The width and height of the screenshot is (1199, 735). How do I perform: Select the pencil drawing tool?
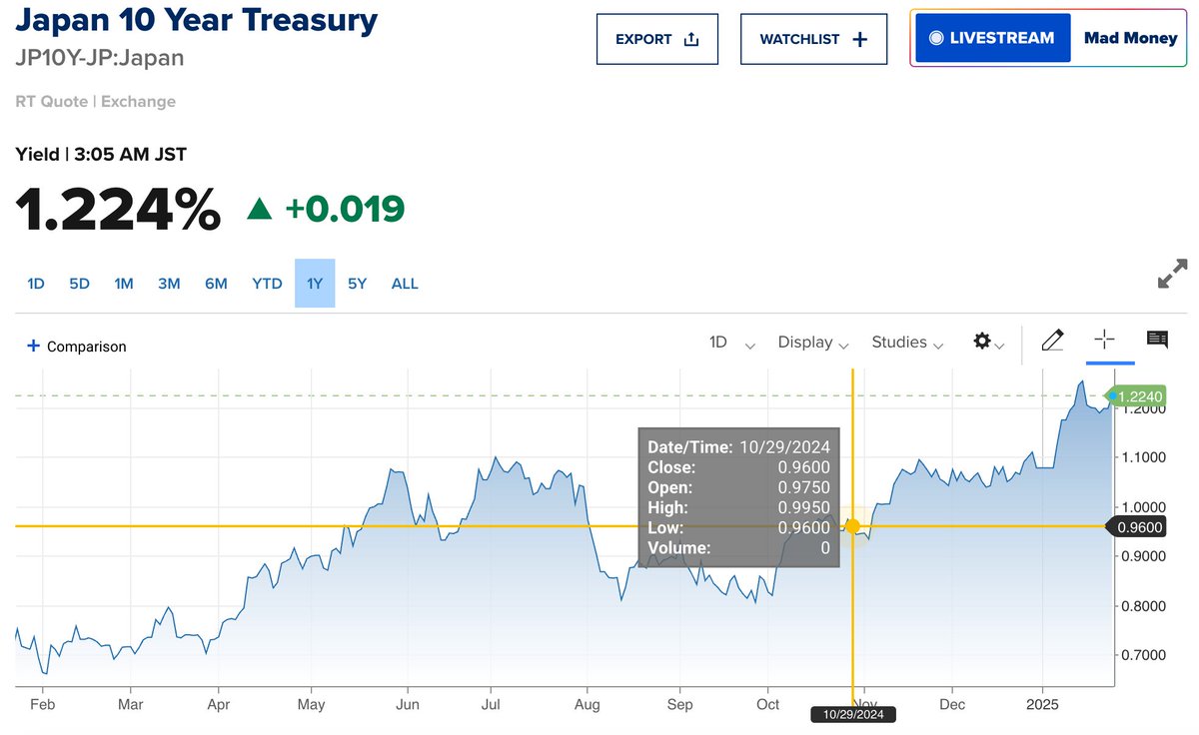click(x=1052, y=342)
